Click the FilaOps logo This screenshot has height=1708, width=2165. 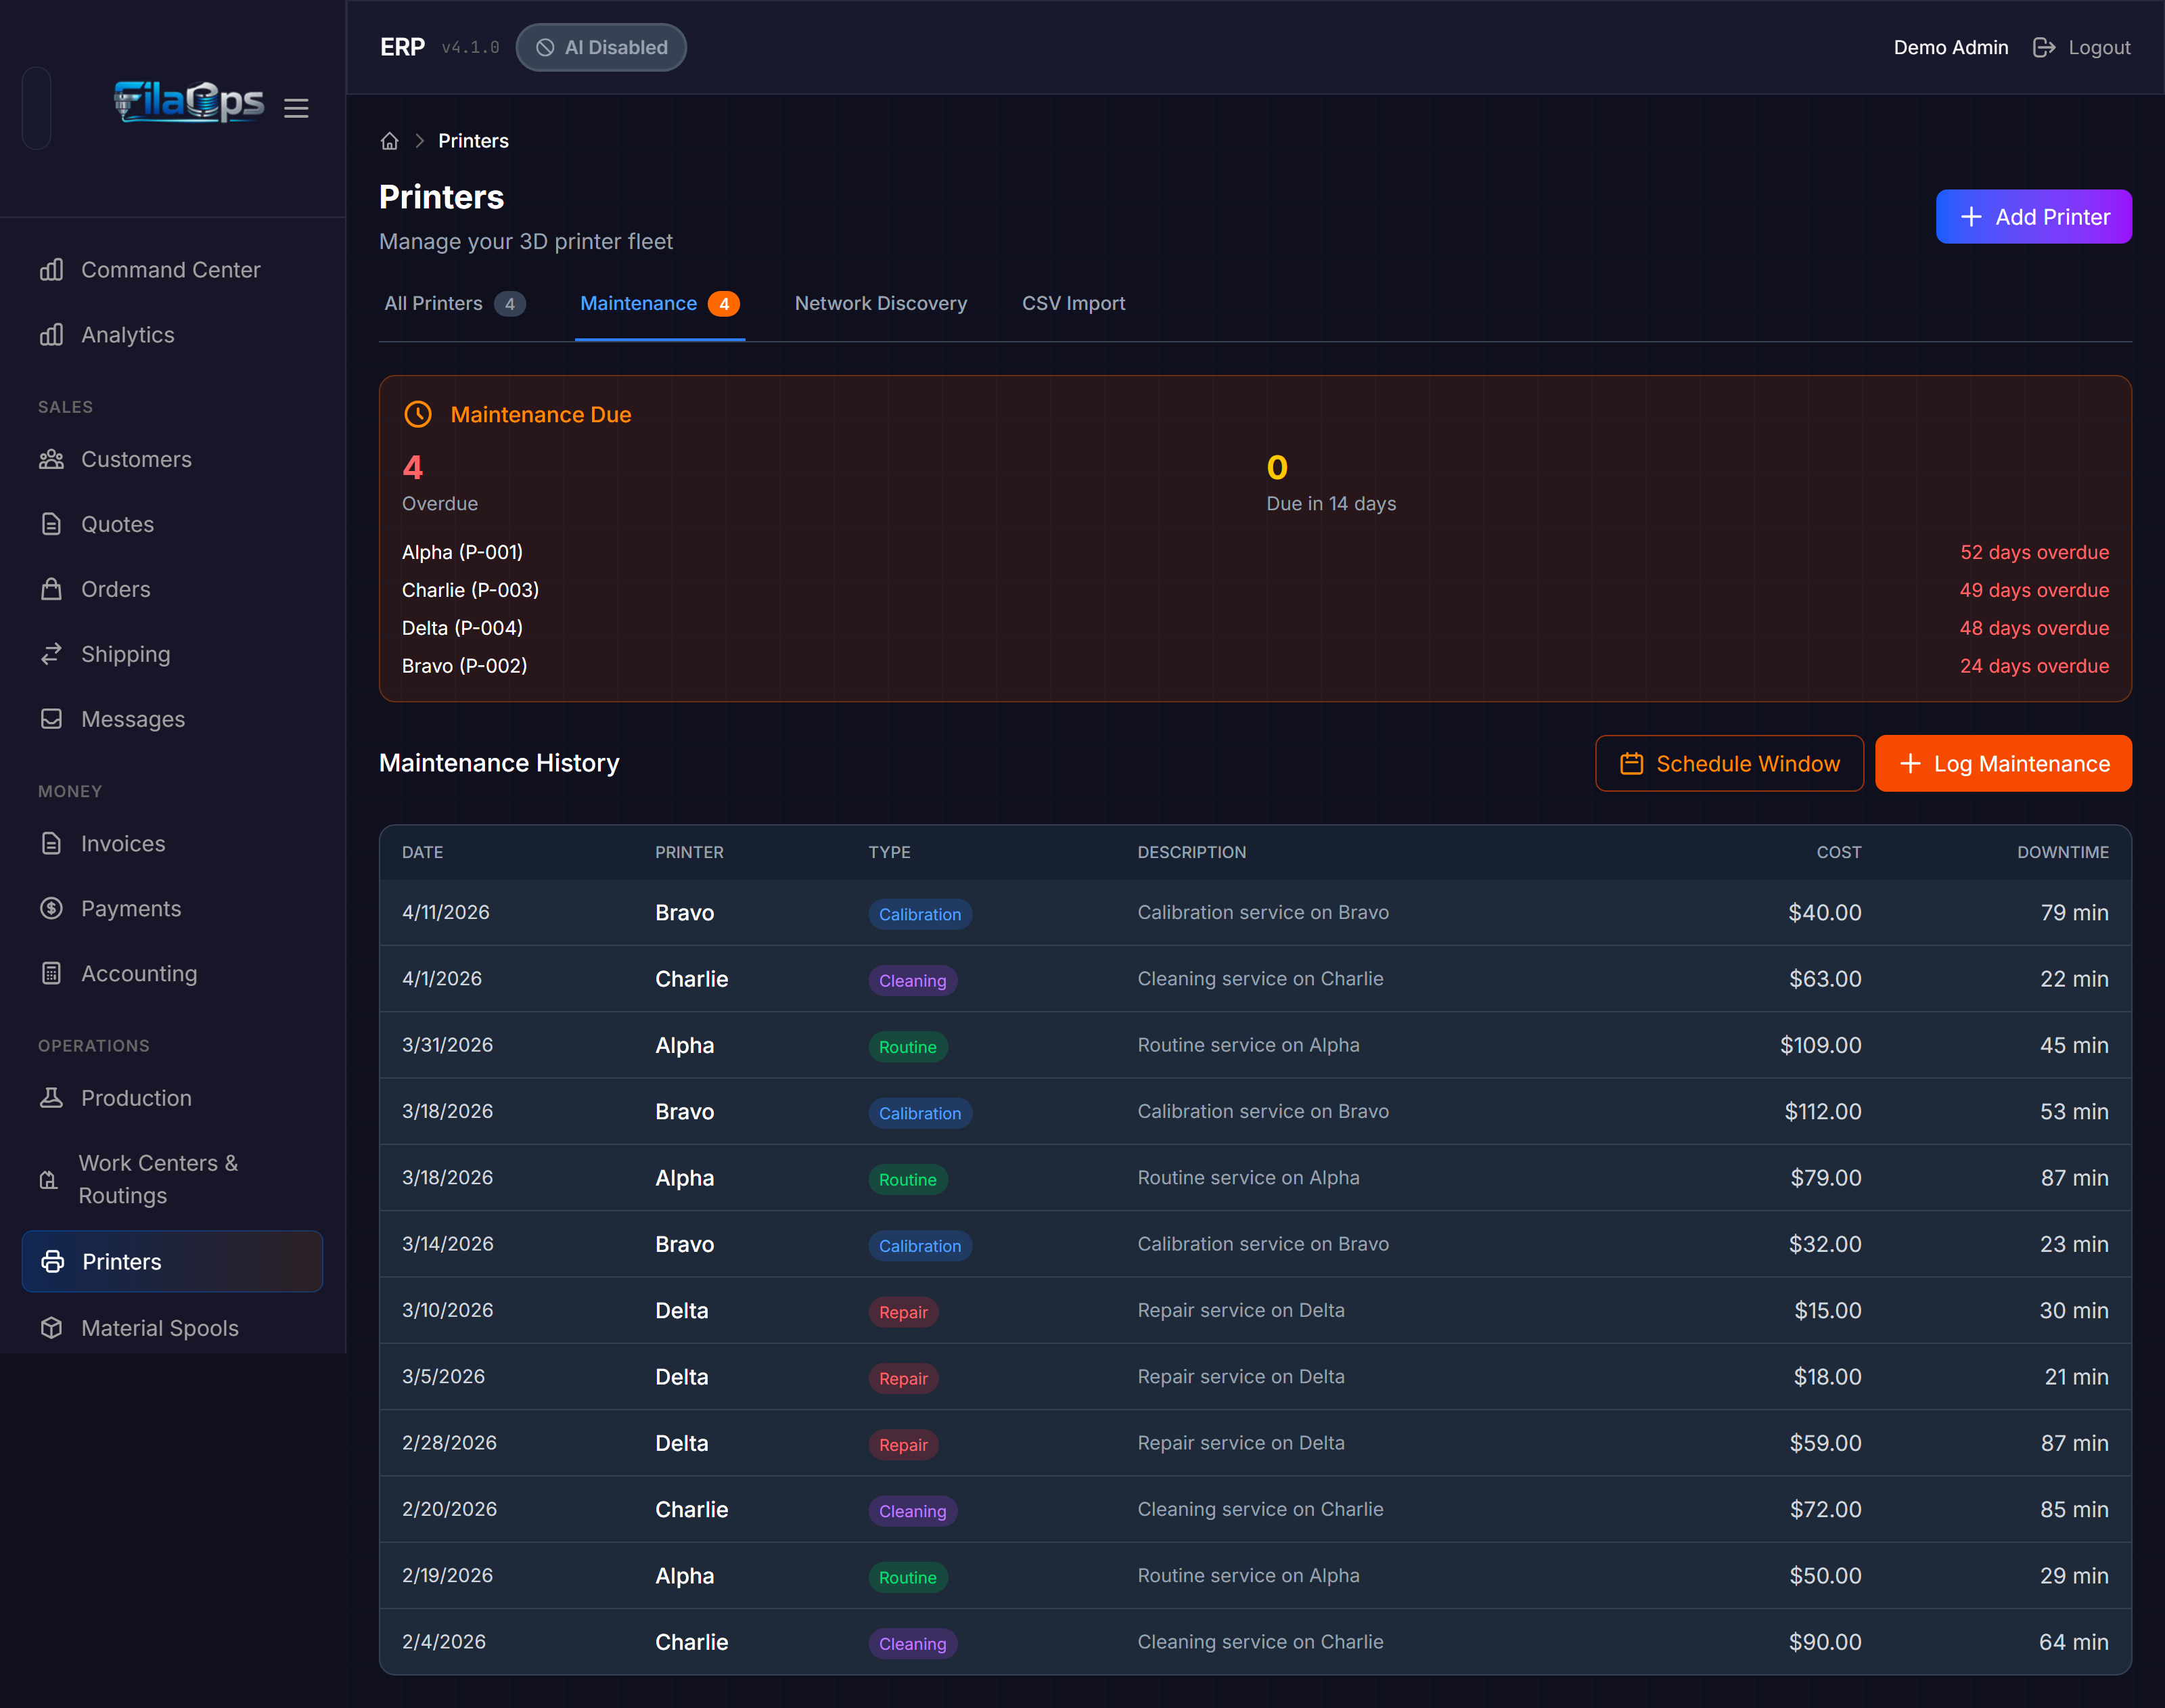coord(189,101)
